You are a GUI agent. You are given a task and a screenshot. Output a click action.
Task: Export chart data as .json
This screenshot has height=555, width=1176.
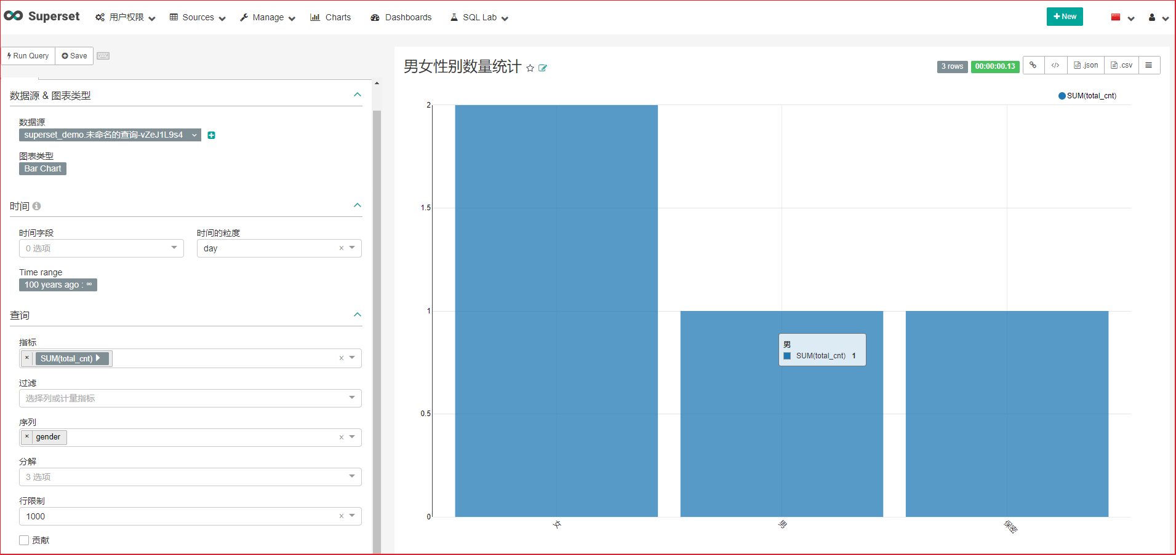[1086, 65]
